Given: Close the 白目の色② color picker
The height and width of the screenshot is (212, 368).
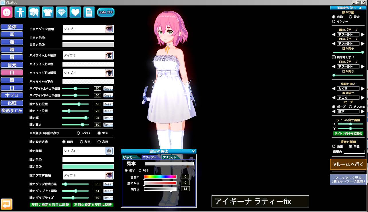Looking at the screenshot, I should 193,151.
